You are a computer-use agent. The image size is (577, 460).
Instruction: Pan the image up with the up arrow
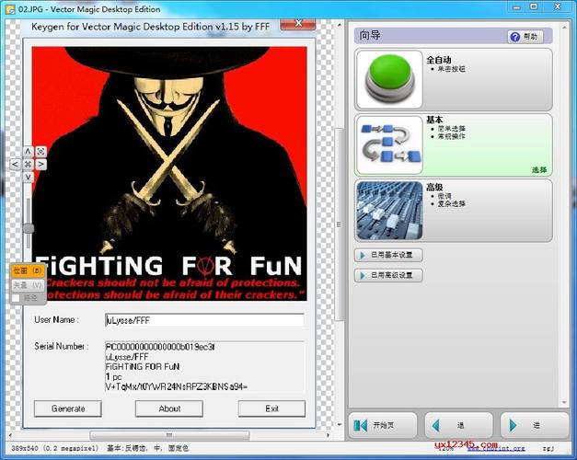28,151
